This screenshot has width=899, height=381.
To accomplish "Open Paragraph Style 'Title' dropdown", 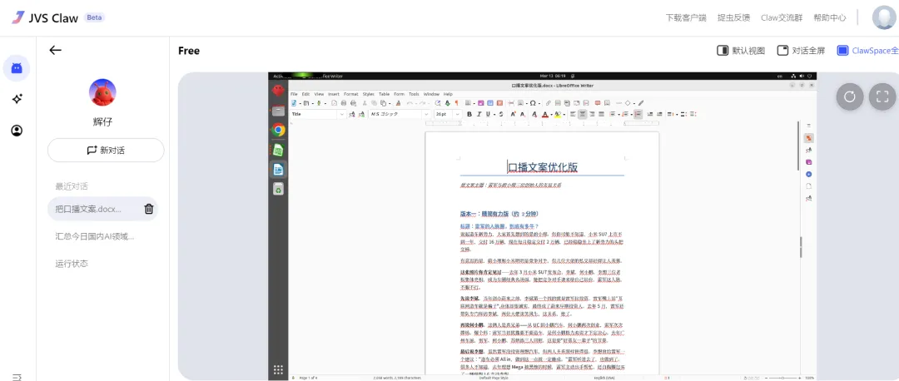I will (342, 114).
